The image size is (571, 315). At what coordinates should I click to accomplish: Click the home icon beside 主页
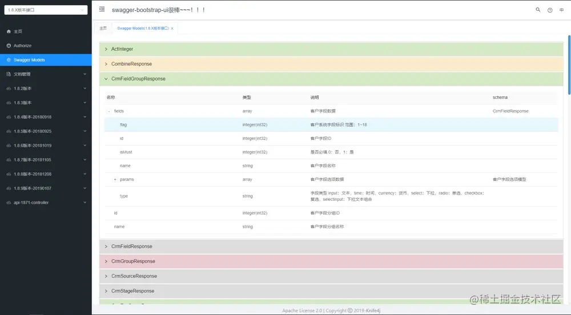point(9,31)
